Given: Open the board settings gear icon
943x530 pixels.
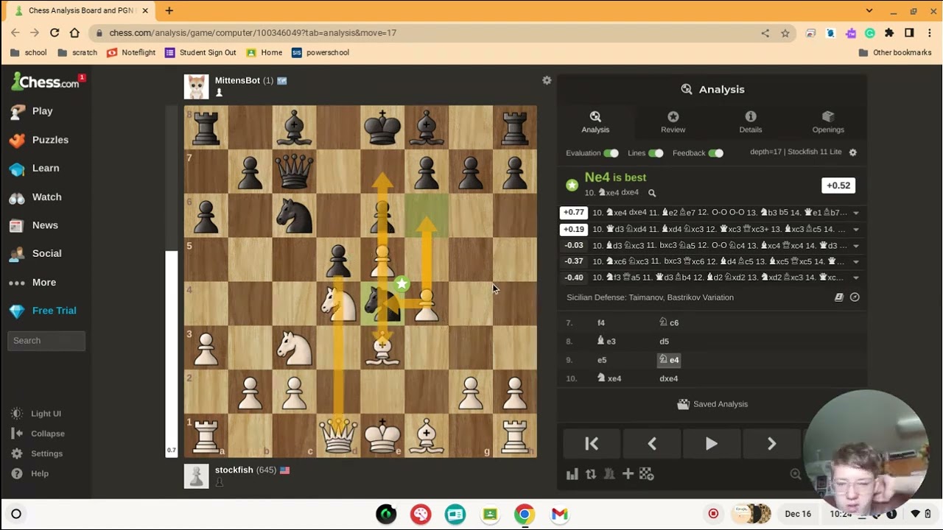Looking at the screenshot, I should [547, 80].
